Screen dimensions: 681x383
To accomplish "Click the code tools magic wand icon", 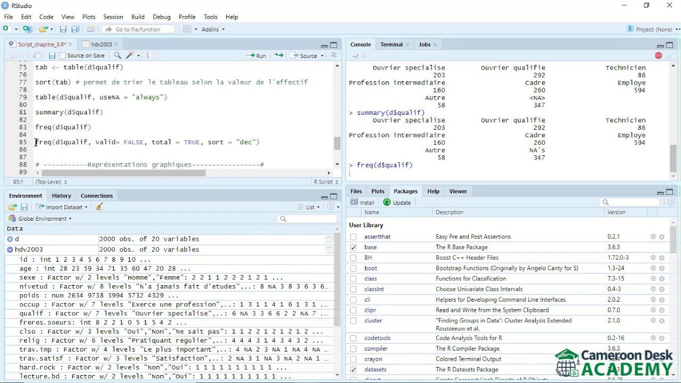I will click(130, 55).
